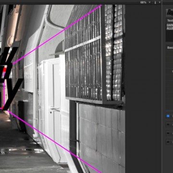
Task: Enable the bottom unchecked checkbox in the inspector
Action: [168, 142]
